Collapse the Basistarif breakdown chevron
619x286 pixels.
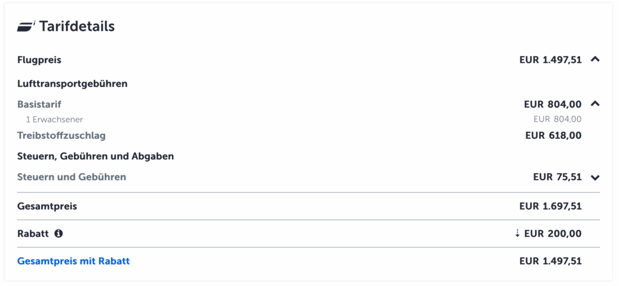point(595,104)
